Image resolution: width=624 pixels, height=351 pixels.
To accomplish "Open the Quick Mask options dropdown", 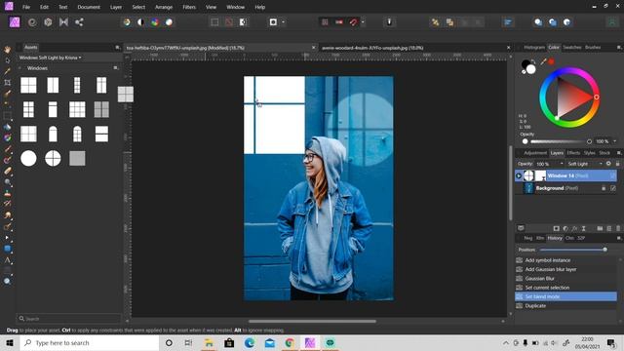I will (284, 22).
